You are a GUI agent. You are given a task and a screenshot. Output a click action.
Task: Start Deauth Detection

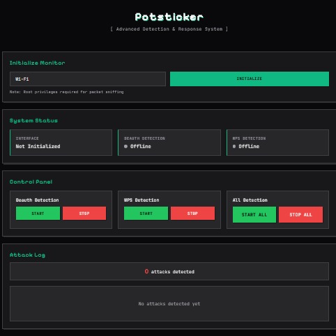[38, 214]
